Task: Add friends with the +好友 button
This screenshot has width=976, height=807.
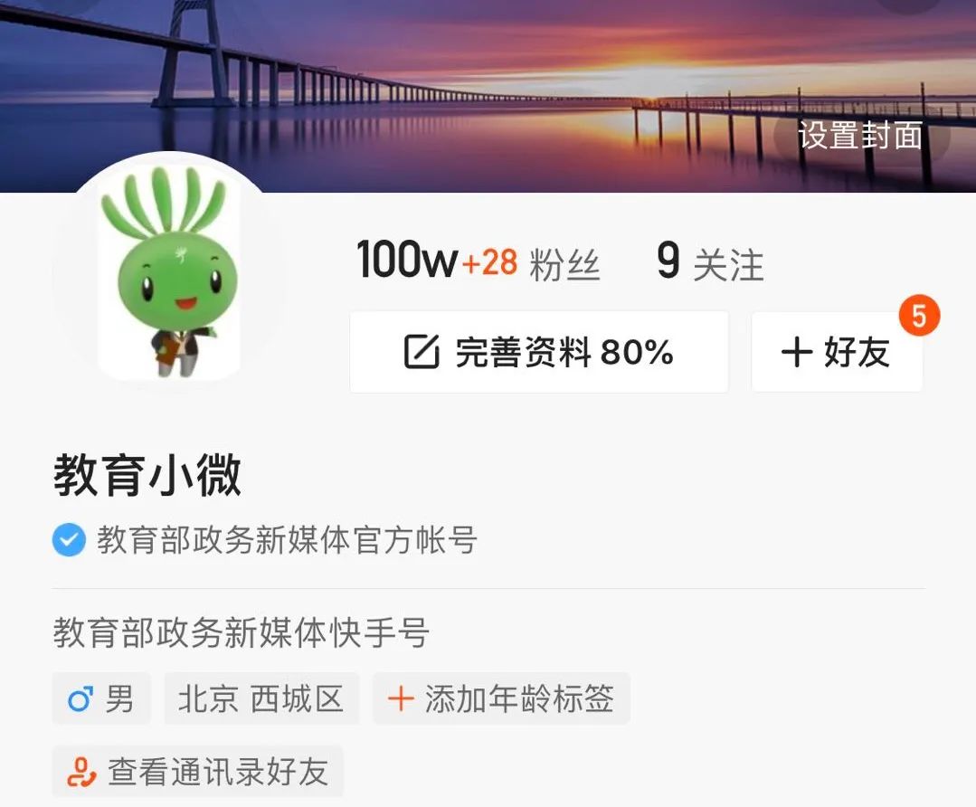Action: click(x=838, y=352)
